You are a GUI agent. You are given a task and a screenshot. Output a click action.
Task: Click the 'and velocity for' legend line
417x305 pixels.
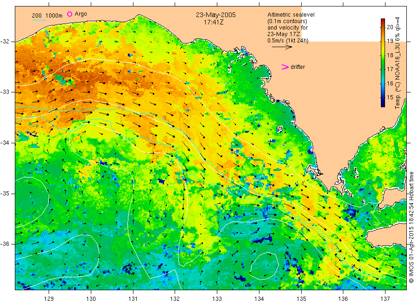click(x=287, y=28)
